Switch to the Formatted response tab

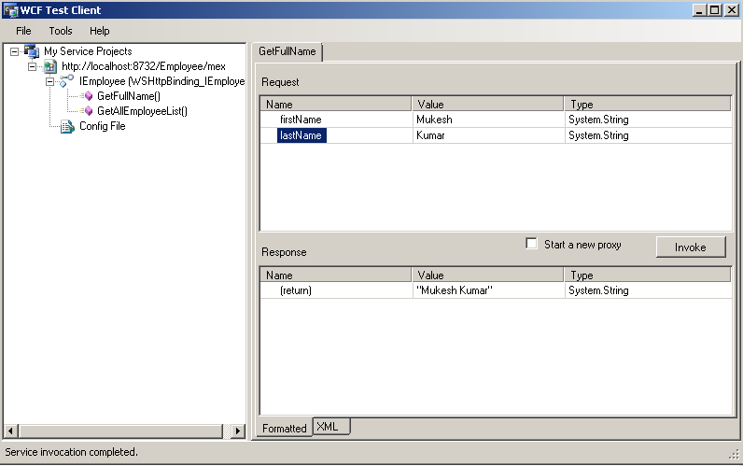click(x=285, y=428)
